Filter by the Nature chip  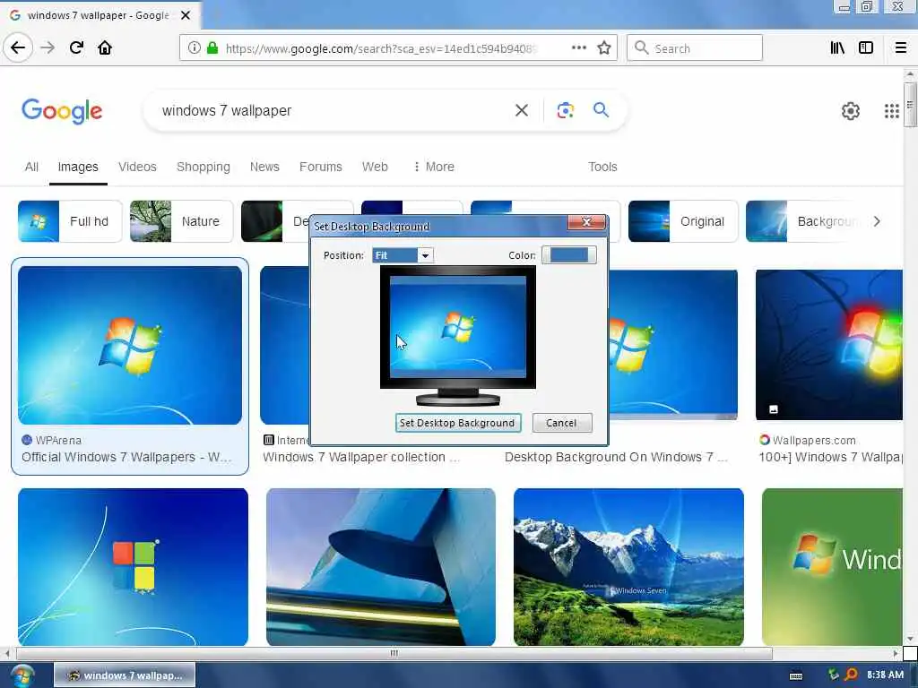[181, 221]
